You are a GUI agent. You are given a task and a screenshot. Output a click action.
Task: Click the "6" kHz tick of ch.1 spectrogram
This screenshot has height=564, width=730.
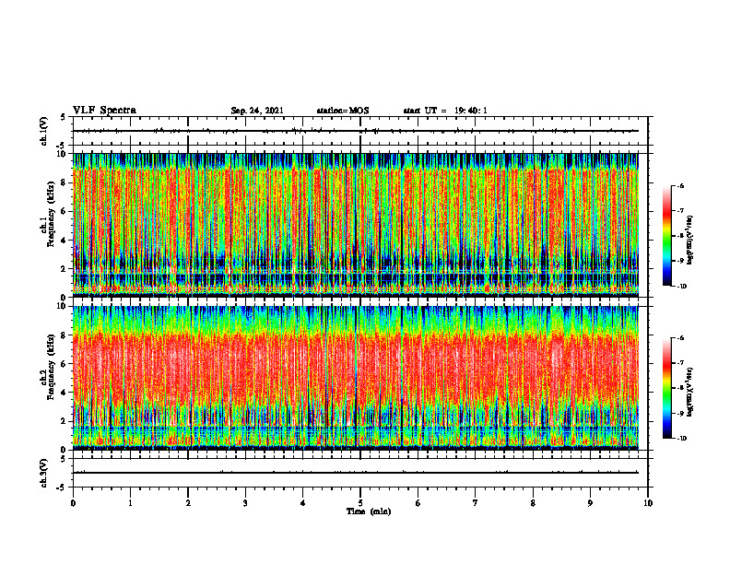click(65, 211)
